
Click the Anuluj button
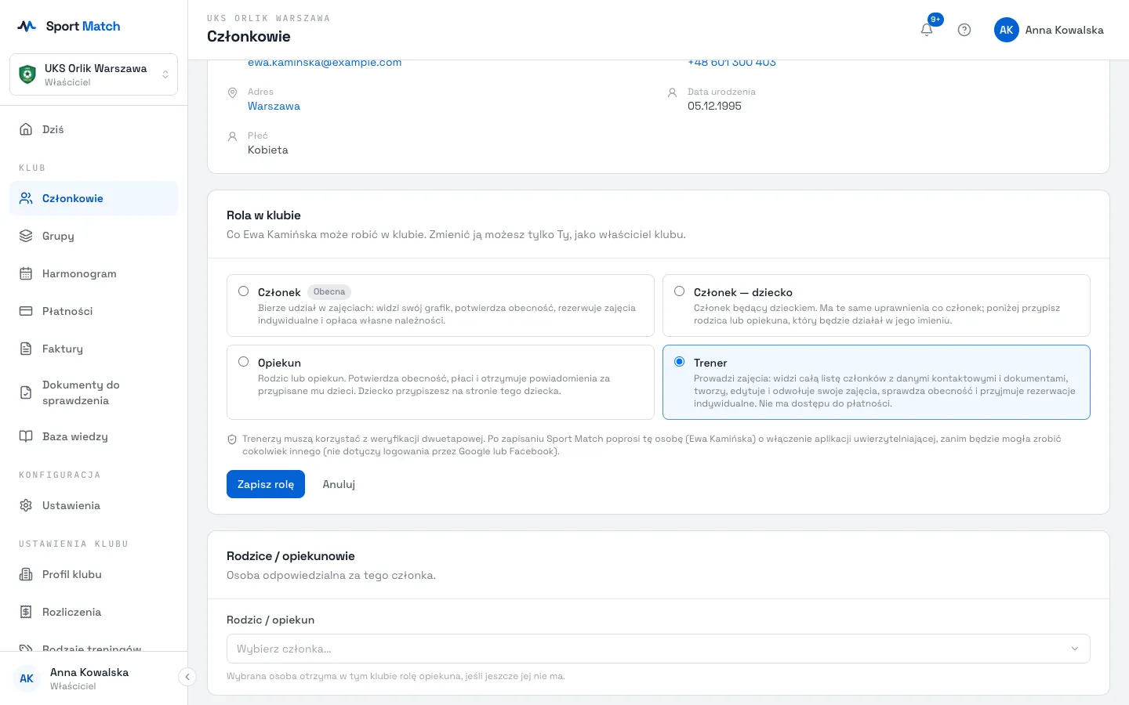click(339, 484)
